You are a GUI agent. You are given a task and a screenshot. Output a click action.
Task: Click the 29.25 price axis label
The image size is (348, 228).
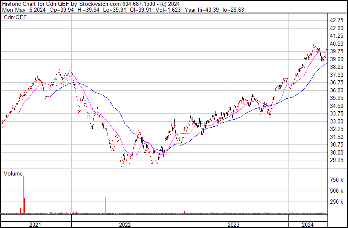(337, 160)
